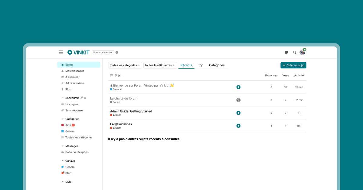Screen dimensions: 363x190
Task: Click the pin icon before 'Bienvenue' topic
Action: 111,86
